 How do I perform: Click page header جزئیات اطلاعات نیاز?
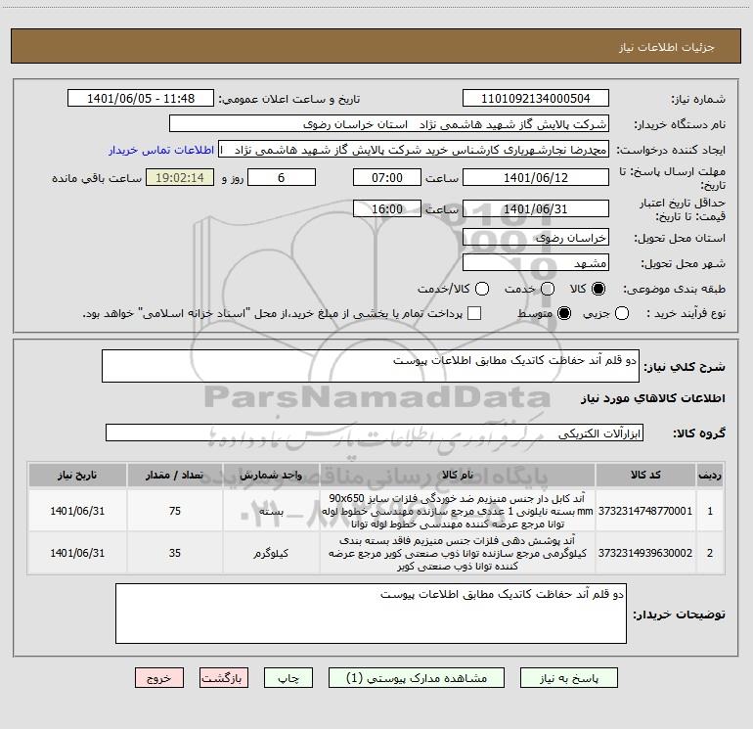pos(667,47)
